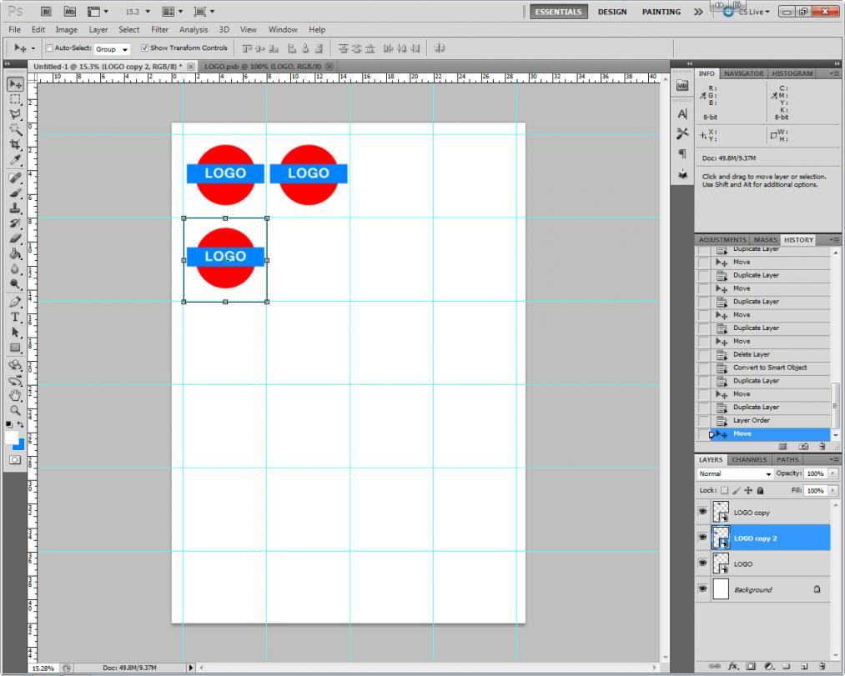The image size is (845, 676).
Task: Add a layer style with fx icon
Action: tap(733, 666)
